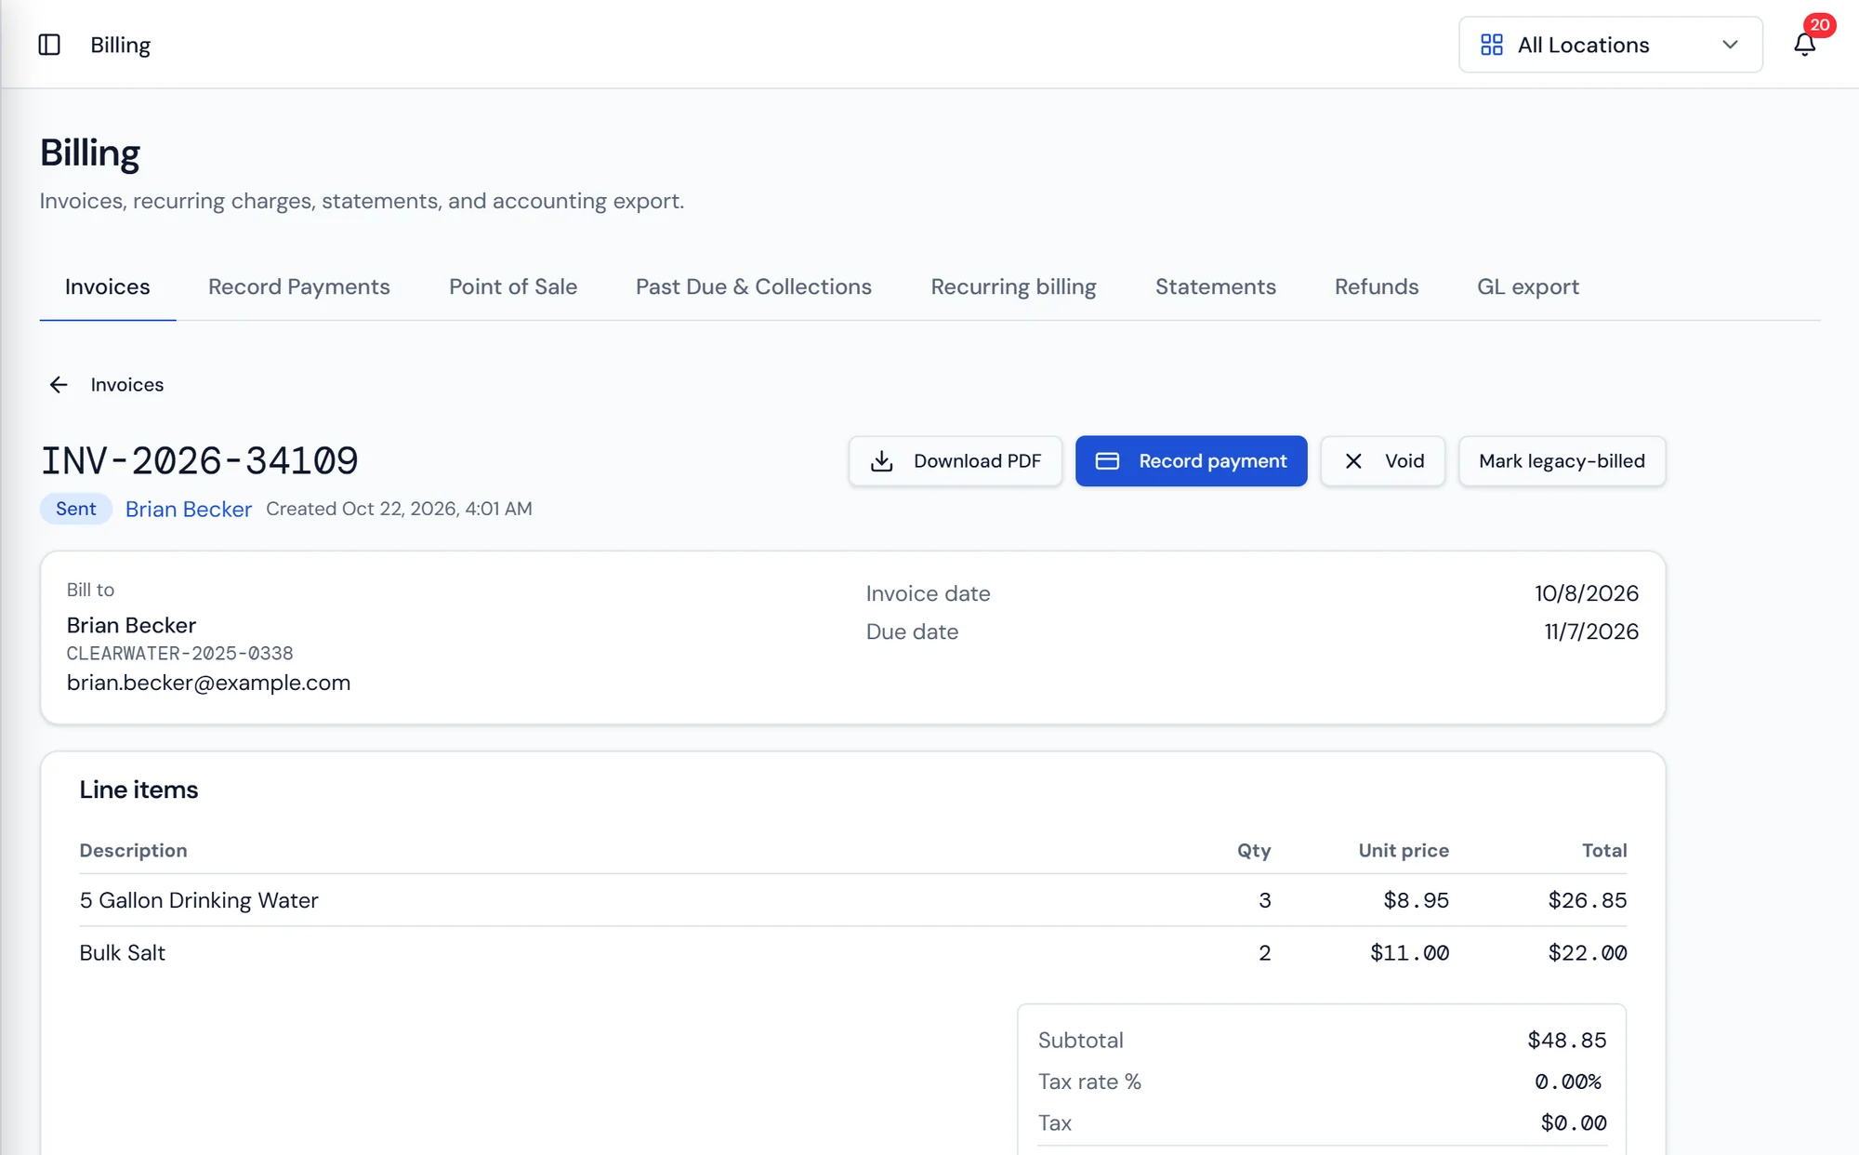
Task: Click the subtotal value $48.85
Action: coord(1567,1041)
